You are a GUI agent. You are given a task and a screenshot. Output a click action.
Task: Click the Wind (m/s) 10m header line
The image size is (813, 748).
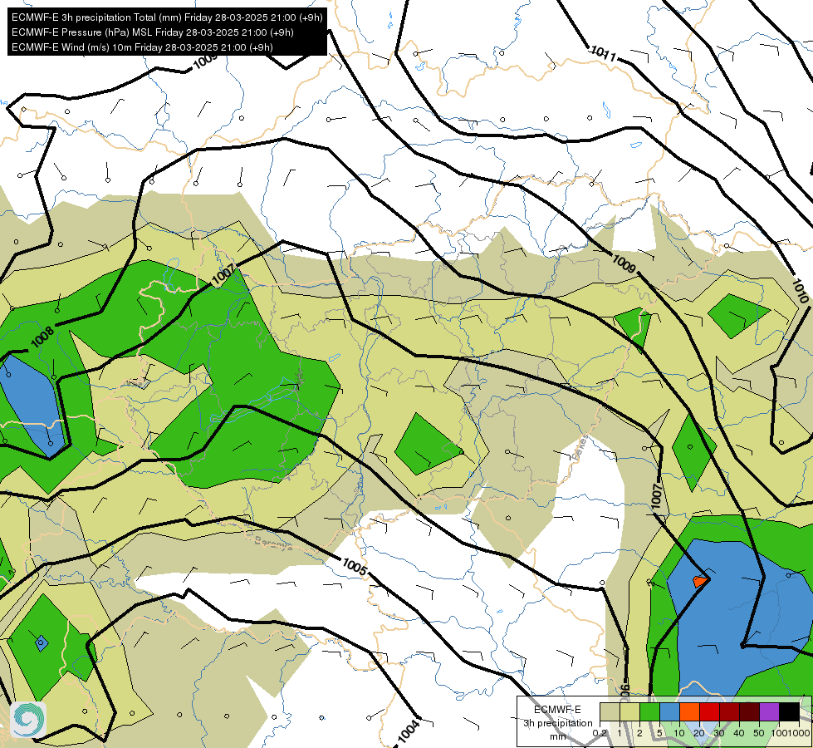click(142, 47)
